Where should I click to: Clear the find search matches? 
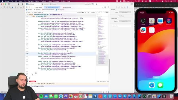[83, 12]
